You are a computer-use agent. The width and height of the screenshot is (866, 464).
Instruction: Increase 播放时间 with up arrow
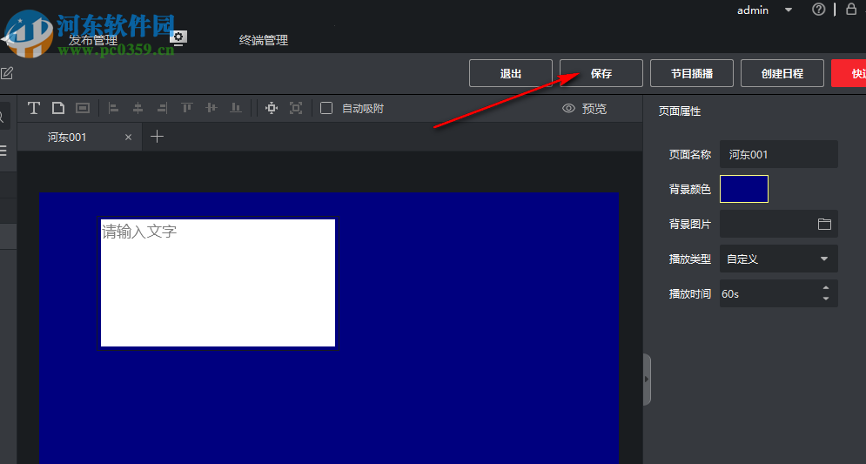click(x=826, y=288)
